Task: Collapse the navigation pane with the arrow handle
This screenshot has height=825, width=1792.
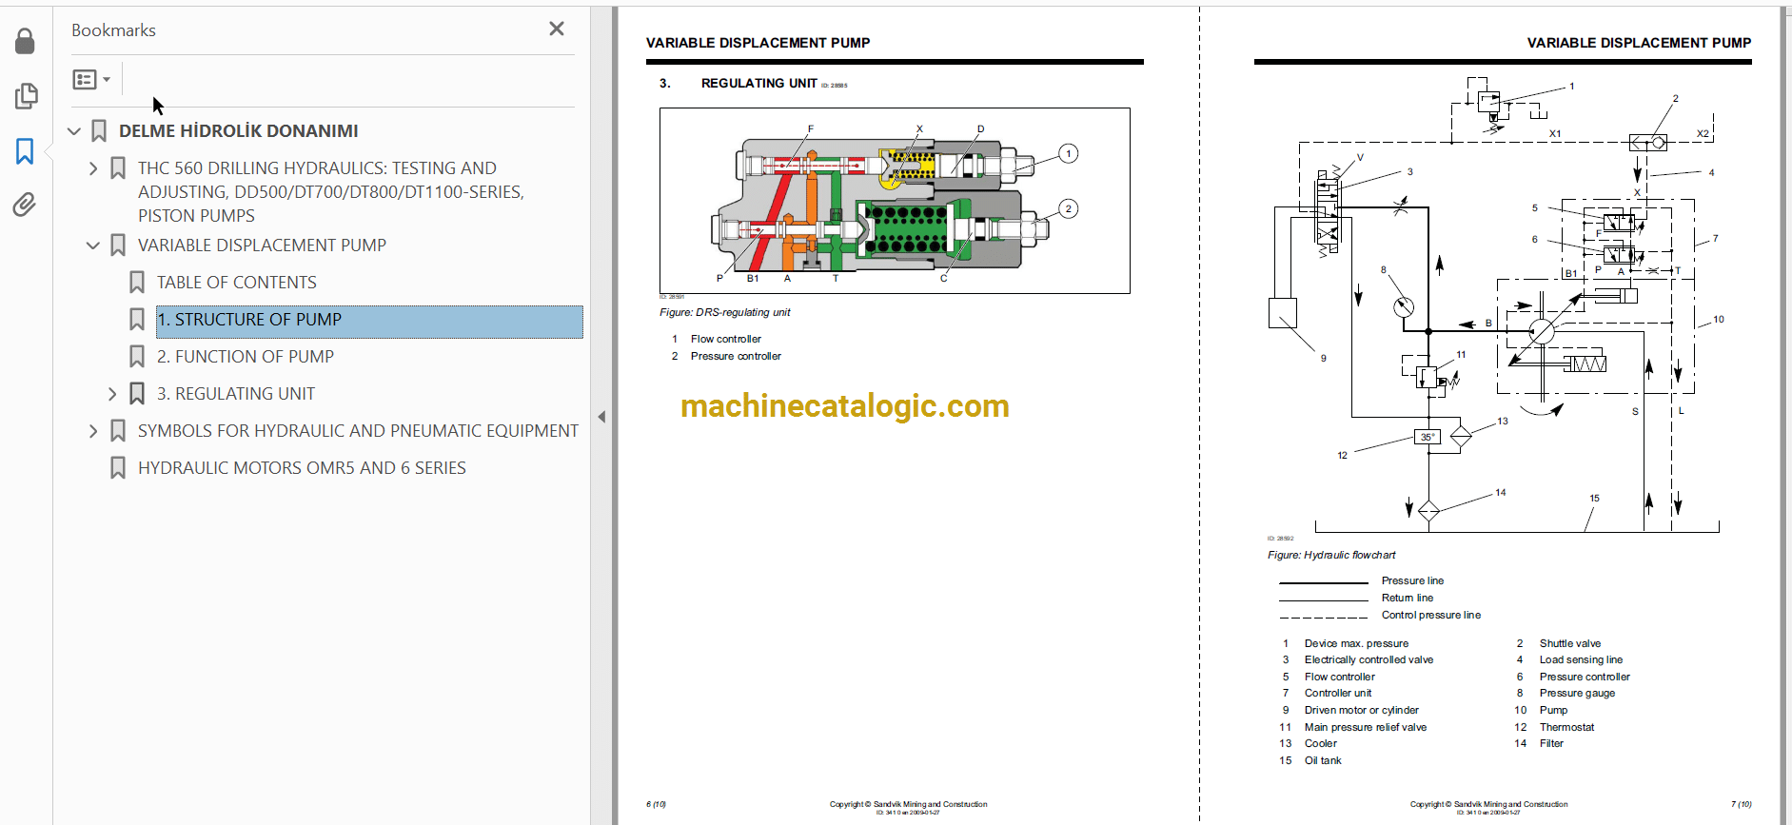Action: click(601, 417)
